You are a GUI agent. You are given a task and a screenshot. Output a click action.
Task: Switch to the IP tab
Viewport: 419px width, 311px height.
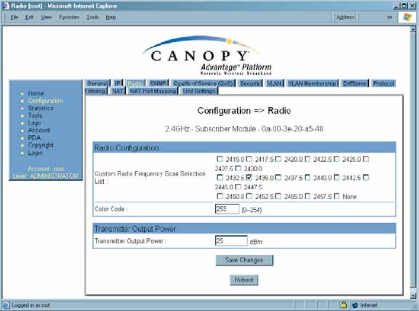[117, 83]
